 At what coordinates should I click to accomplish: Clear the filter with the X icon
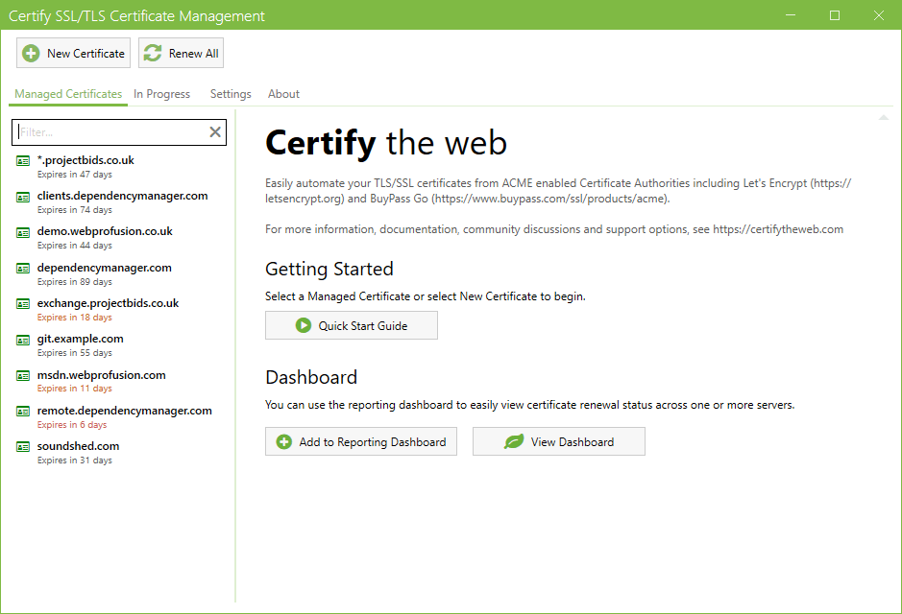tap(215, 132)
